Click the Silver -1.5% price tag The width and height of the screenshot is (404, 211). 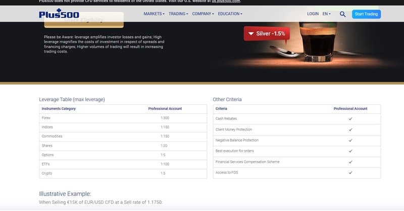pyautogui.click(x=267, y=33)
